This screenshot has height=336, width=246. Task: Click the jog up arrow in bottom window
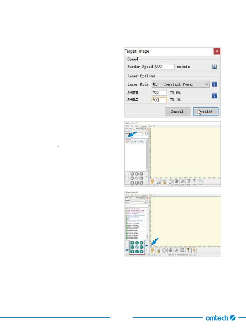[137, 243]
